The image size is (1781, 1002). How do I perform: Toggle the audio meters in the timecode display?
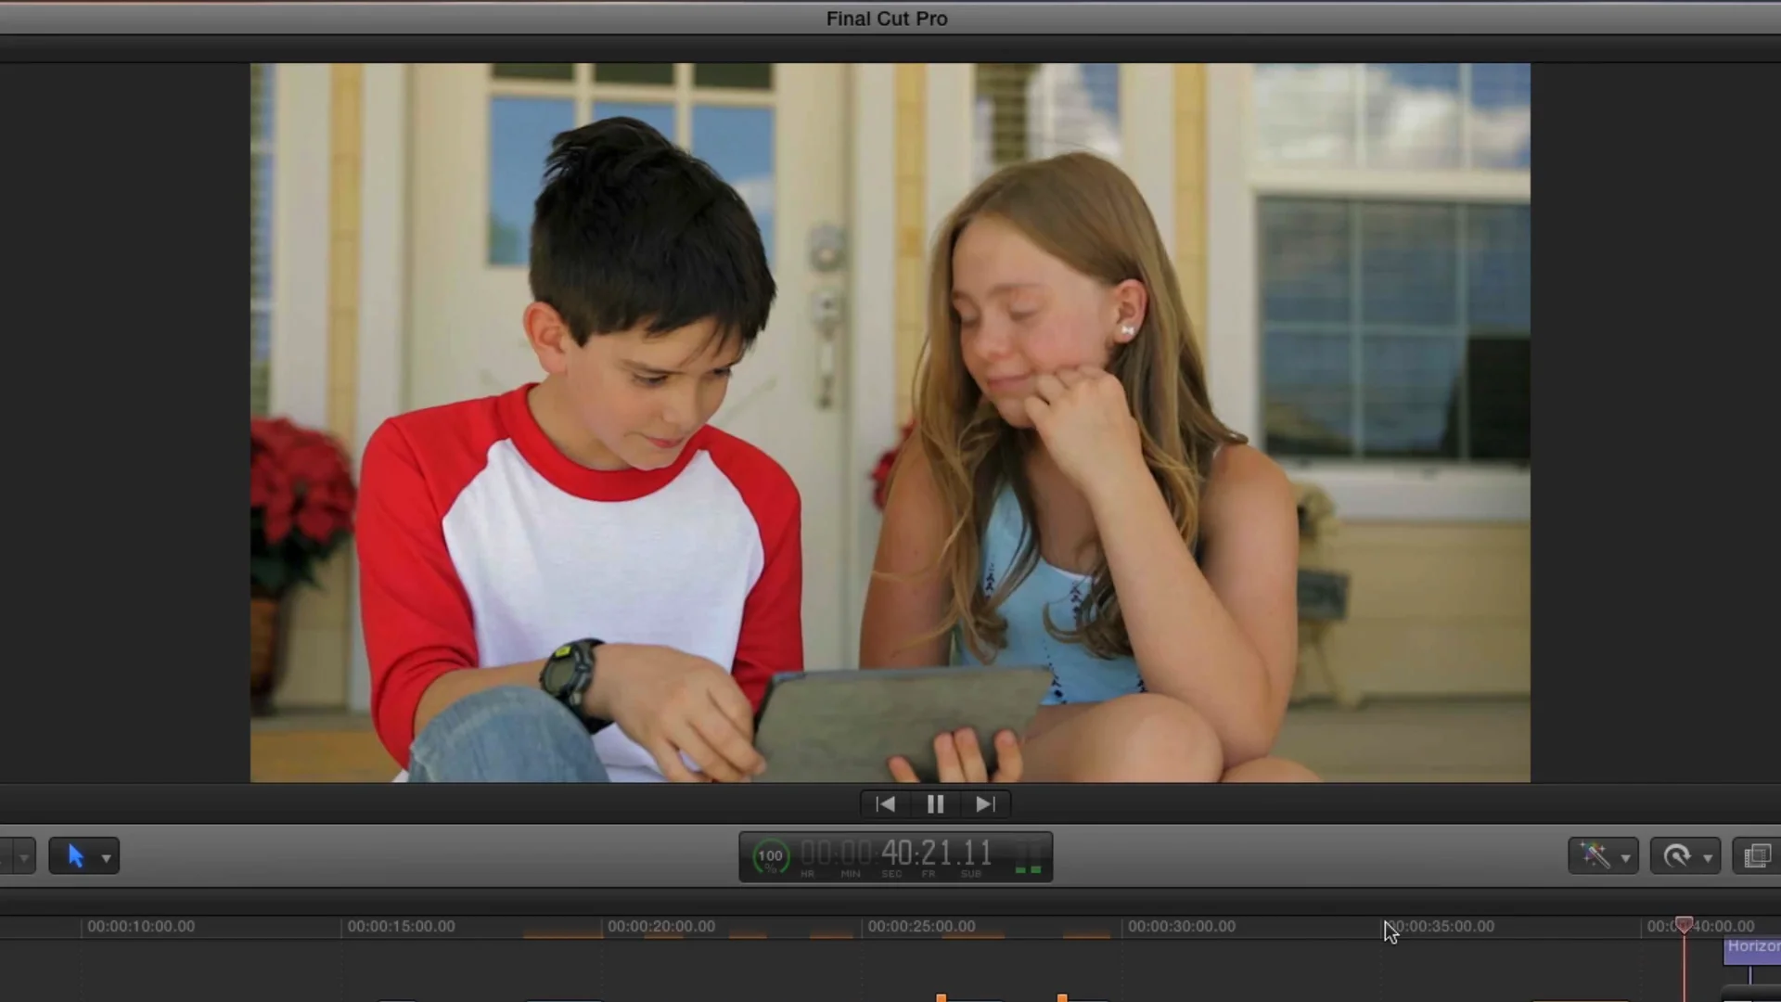click(1028, 857)
